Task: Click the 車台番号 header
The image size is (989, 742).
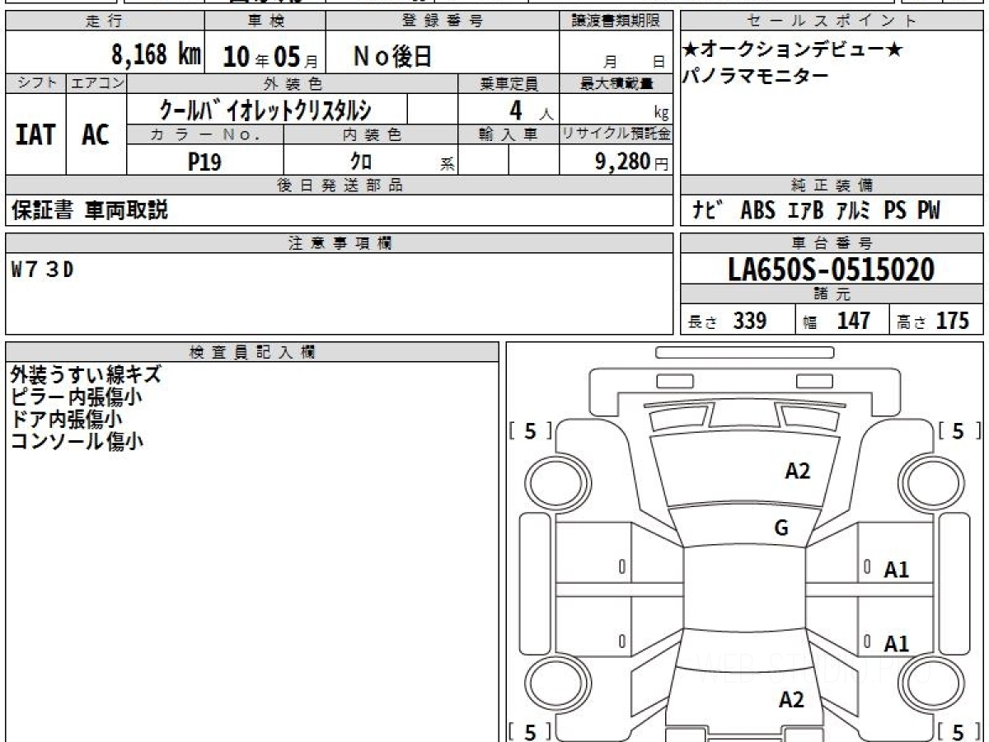Action: click(x=832, y=243)
